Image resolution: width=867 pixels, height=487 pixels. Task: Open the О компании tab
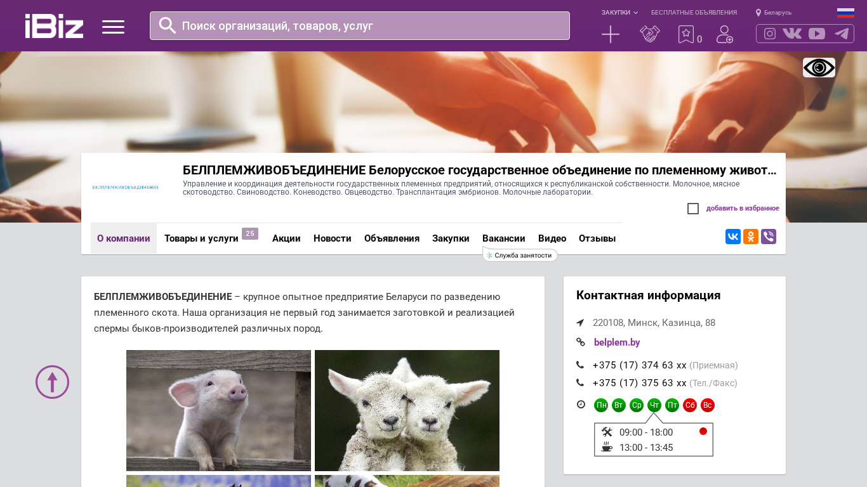click(124, 238)
